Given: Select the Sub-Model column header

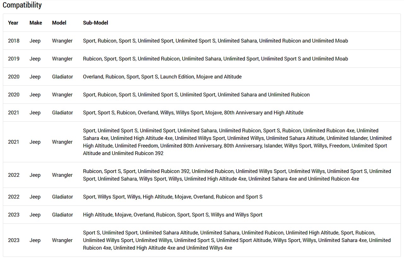Looking at the screenshot, I should click(95, 23).
